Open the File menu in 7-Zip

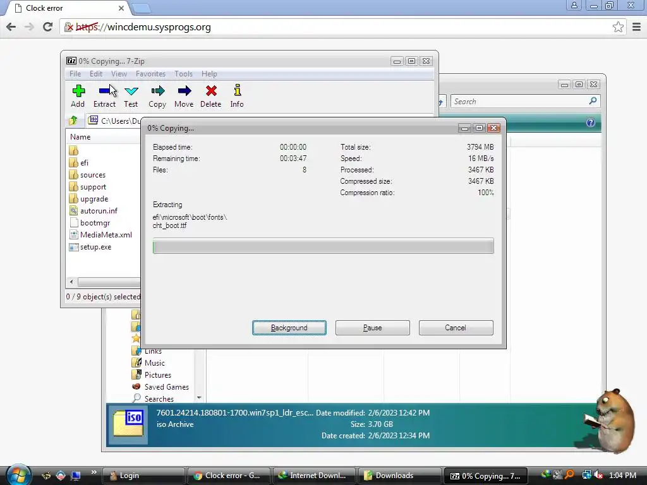coord(75,74)
